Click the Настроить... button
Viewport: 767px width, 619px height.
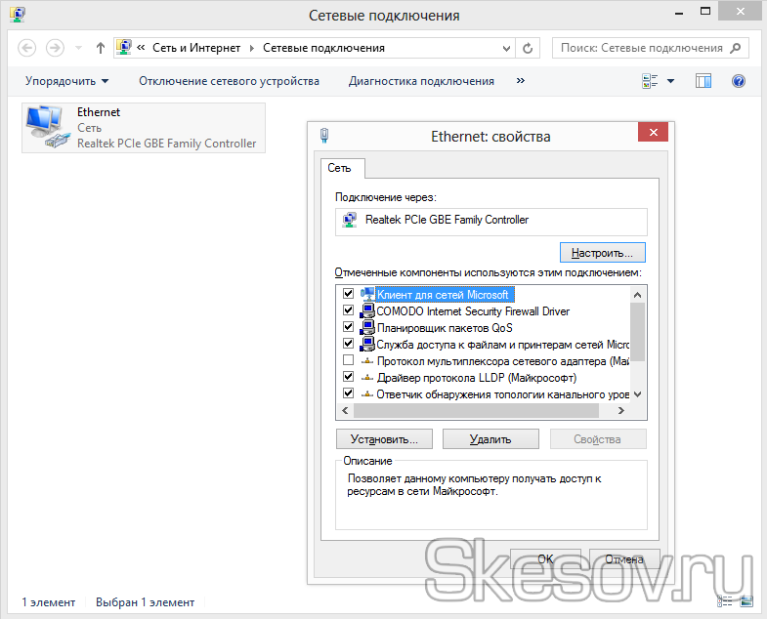pos(602,253)
